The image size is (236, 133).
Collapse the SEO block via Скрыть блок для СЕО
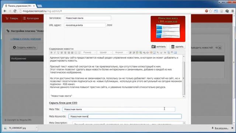pyautogui.click(x=63, y=103)
